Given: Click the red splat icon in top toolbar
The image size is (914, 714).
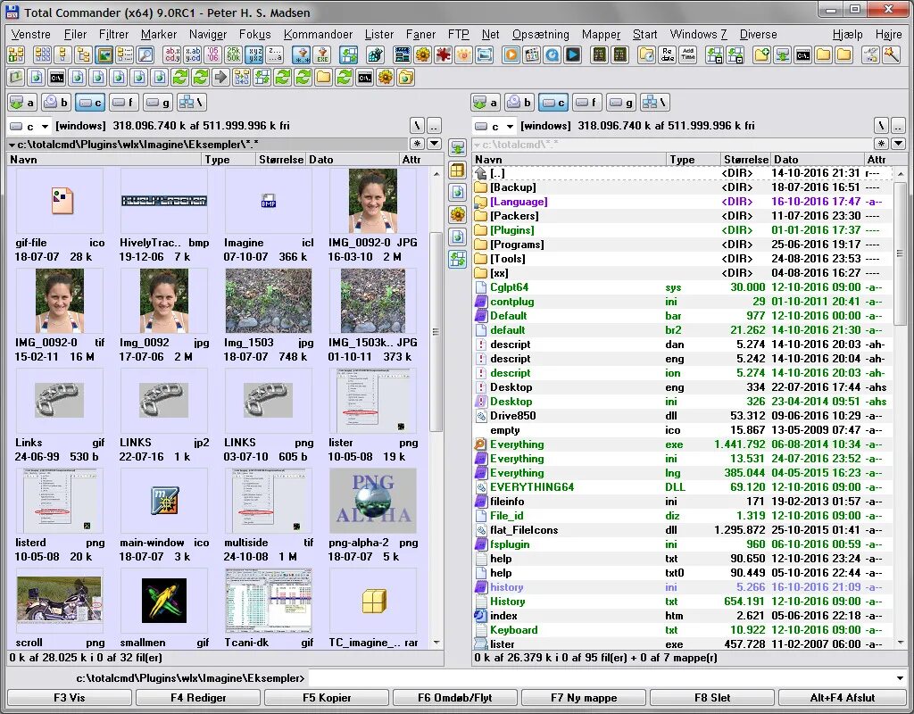Looking at the screenshot, I should tap(443, 54).
